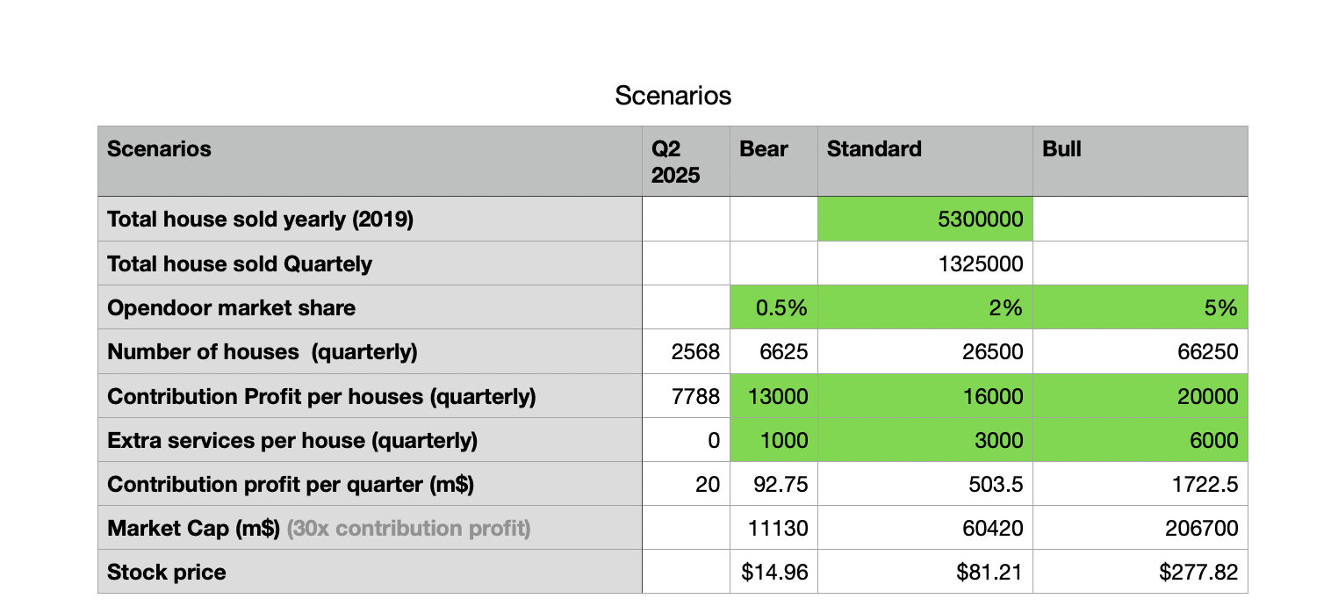Select the Bull 5% market share cell
Viewport: 1331px width, 613px height.
(x=1140, y=307)
